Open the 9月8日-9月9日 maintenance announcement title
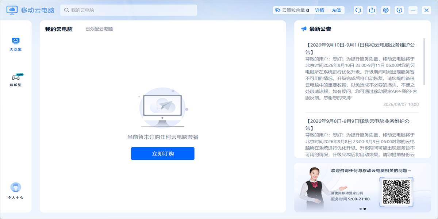This screenshot has height=219, width=438. pyautogui.click(x=357, y=124)
